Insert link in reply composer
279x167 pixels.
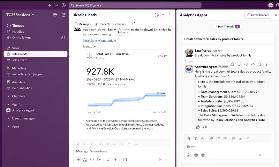click(x=211, y=139)
